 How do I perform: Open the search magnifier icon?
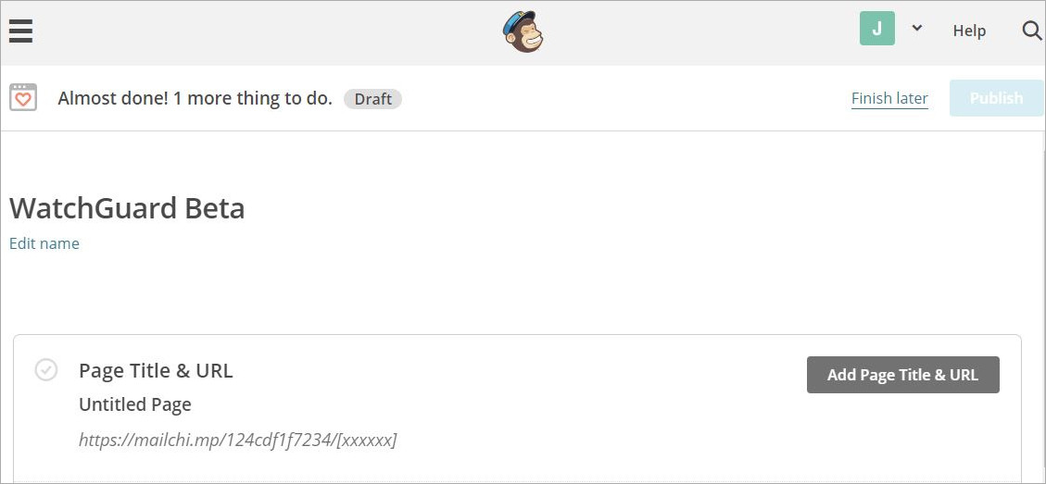pyautogui.click(x=1031, y=31)
